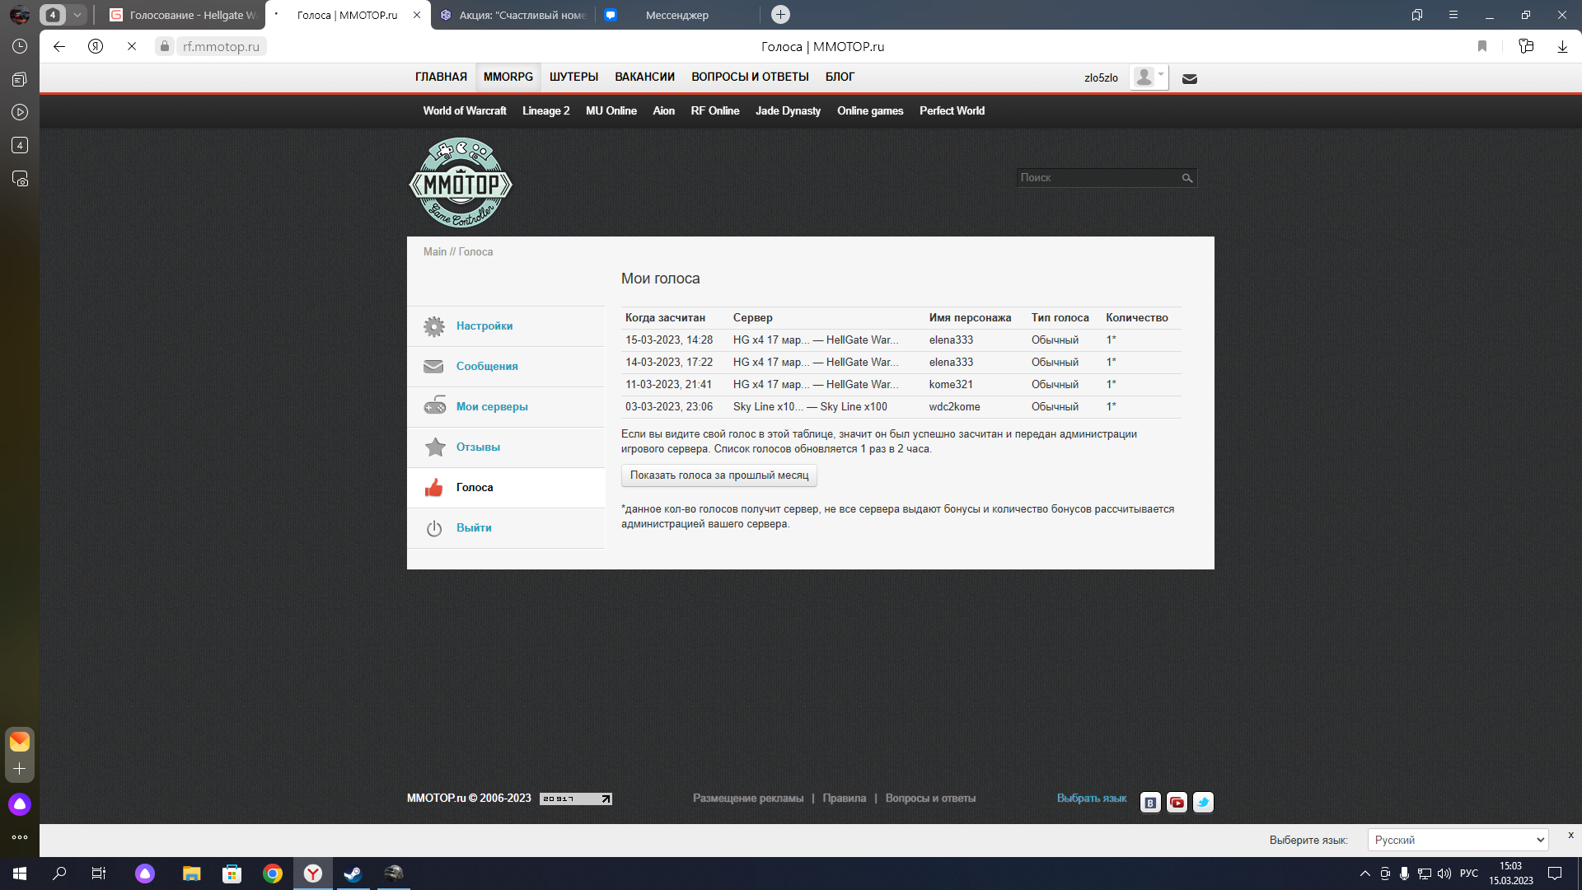This screenshot has width=1582, height=890.
Task: Click the liveinternet counter badge in footer
Action: tap(575, 799)
